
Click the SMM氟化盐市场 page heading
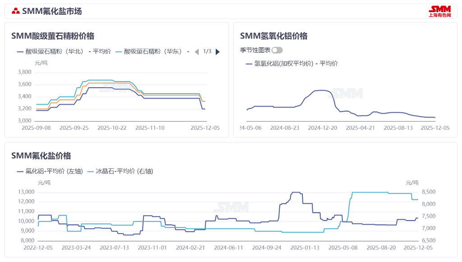click(52, 11)
